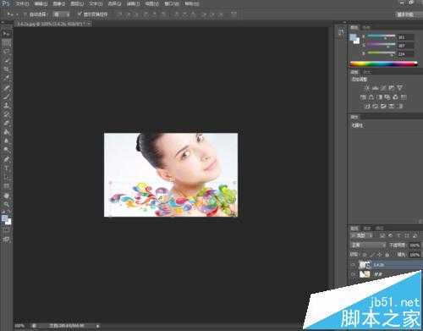Switch to the Styles tab
The height and width of the screenshot is (331, 423).
367,72
